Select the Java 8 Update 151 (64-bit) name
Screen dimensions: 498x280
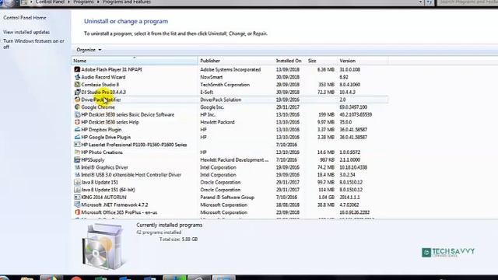coord(108,190)
